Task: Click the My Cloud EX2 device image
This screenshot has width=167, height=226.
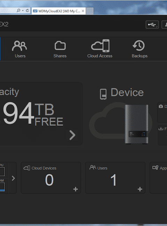Action: coord(136,124)
